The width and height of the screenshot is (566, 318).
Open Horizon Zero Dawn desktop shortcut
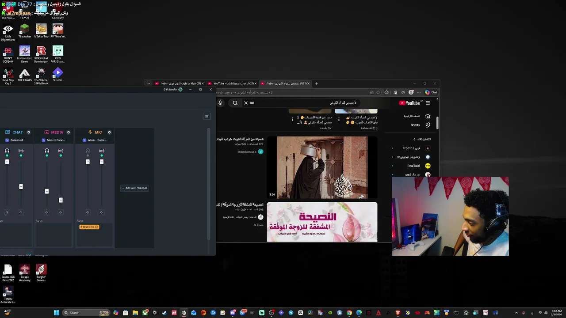pos(24,54)
